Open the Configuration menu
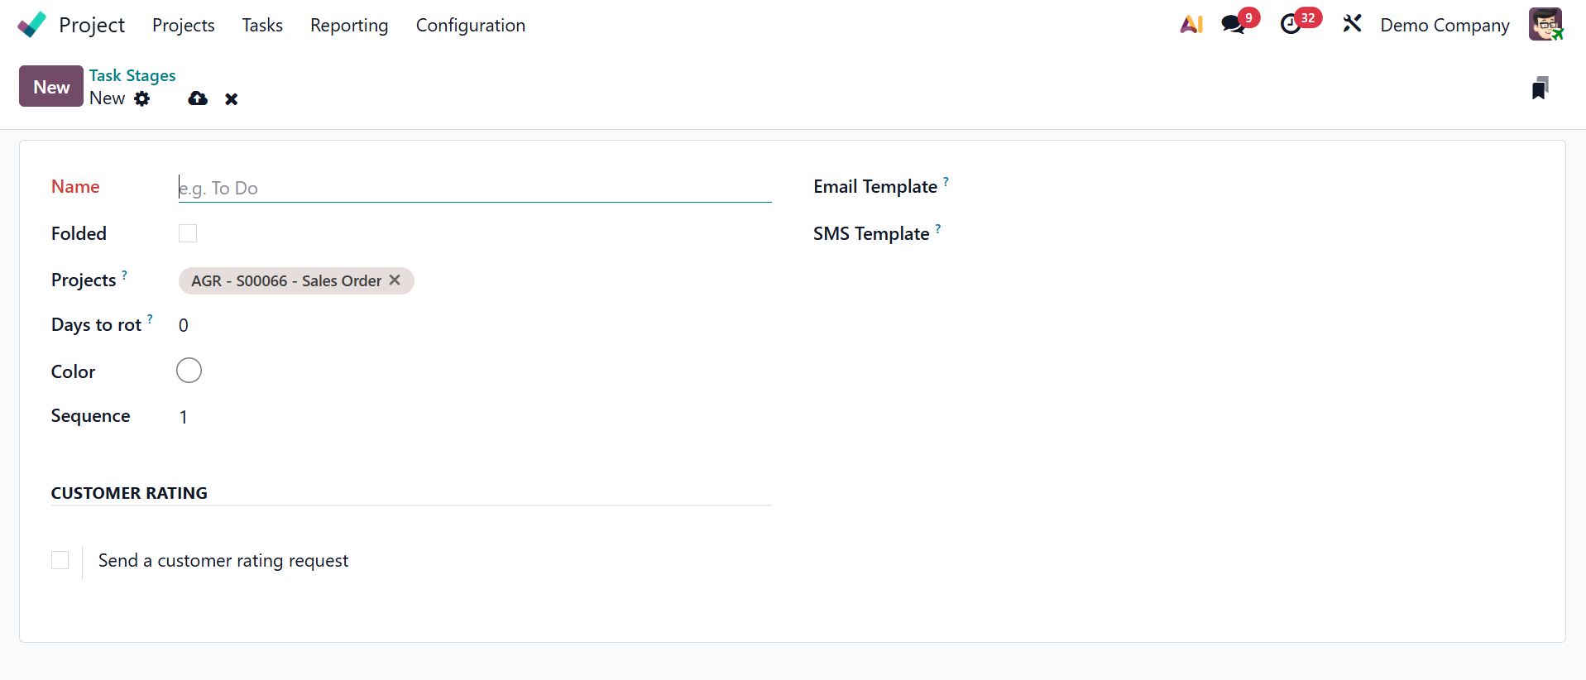Screen dimensions: 1586x680 [470, 26]
